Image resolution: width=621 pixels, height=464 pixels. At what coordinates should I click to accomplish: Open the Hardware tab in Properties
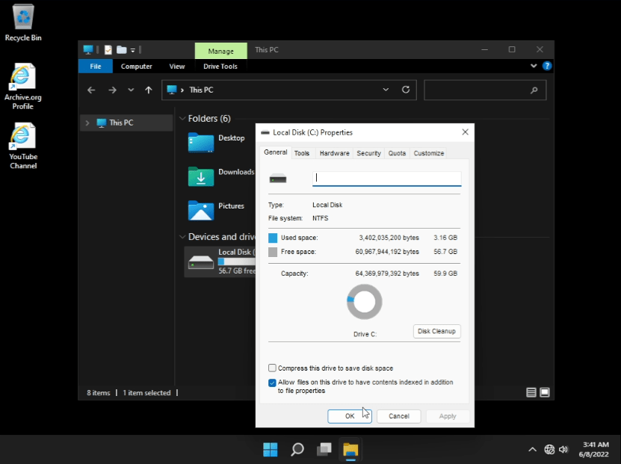click(x=335, y=153)
